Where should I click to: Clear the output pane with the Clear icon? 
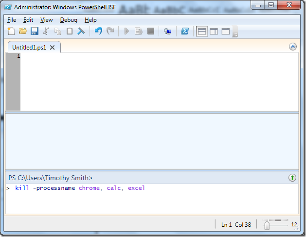pyautogui.click(x=81, y=31)
